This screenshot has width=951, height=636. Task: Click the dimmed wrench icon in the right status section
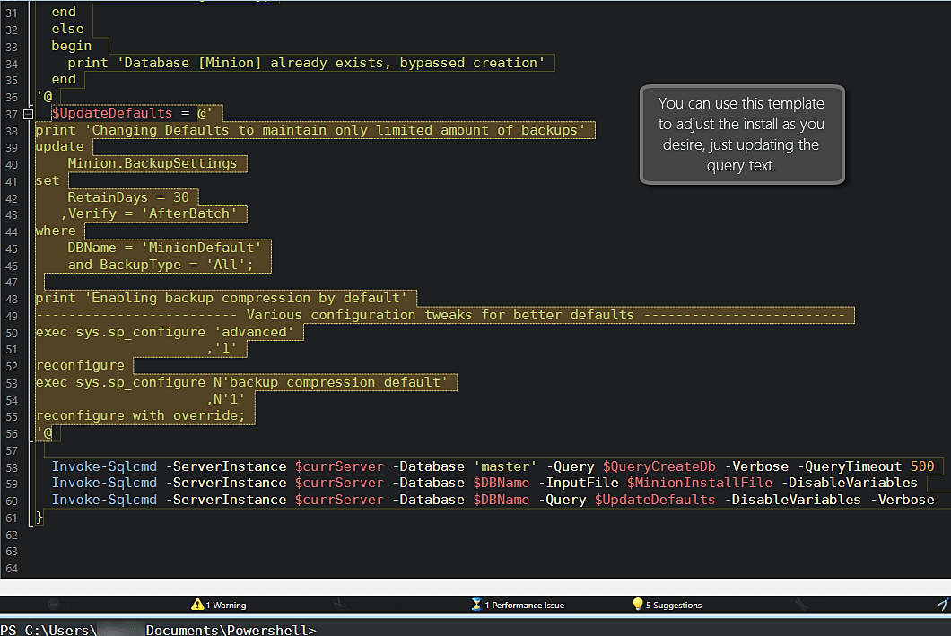click(799, 604)
